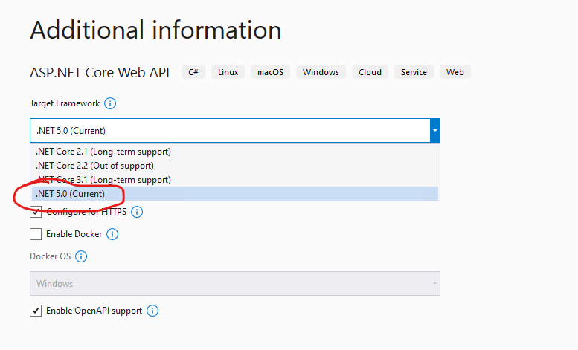Screen dimensions: 578x350
Task: Enable the Docker checkbox
Action: pos(36,234)
